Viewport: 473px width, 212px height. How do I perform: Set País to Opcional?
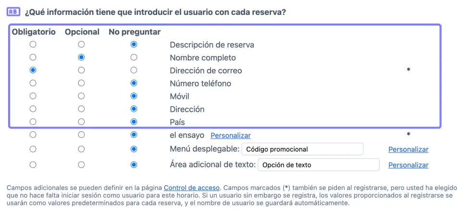point(81,122)
